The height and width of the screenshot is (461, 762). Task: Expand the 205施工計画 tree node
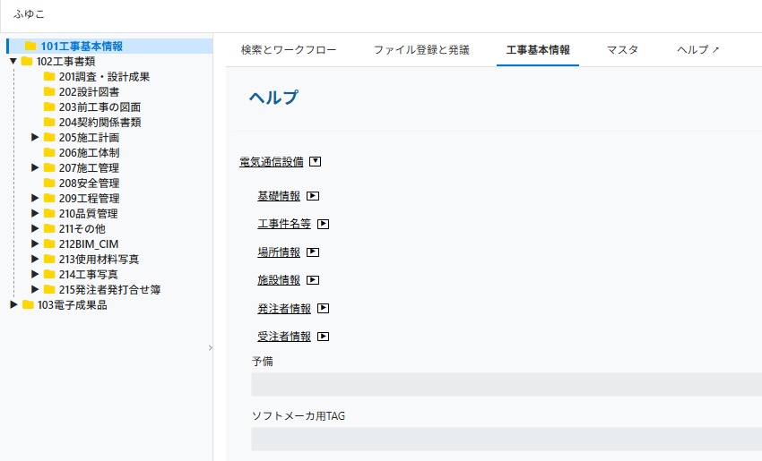[35, 138]
